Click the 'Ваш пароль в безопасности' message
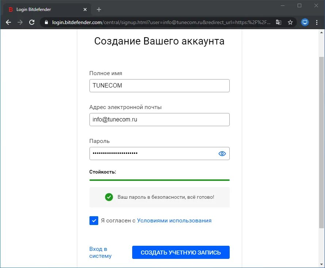Screen dimensions: 325x268 click(166, 197)
